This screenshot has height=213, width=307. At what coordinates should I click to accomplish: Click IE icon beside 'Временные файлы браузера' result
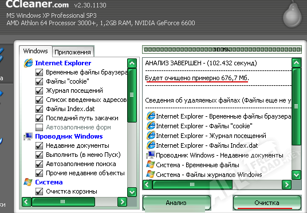tap(151, 116)
